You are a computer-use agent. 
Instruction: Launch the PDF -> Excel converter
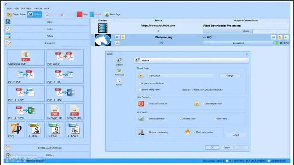(26, 112)
